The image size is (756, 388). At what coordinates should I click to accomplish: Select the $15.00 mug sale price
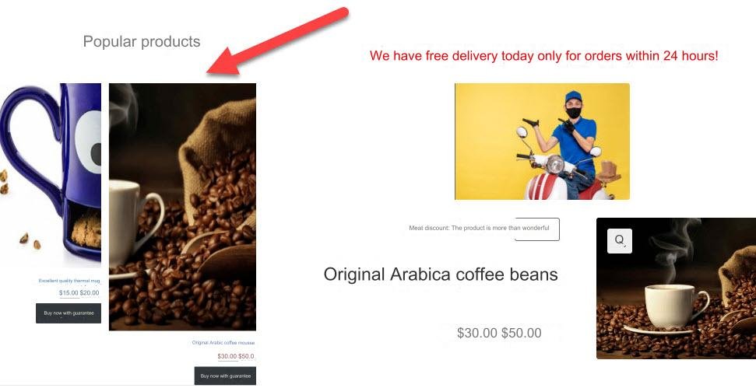pyautogui.click(x=69, y=292)
